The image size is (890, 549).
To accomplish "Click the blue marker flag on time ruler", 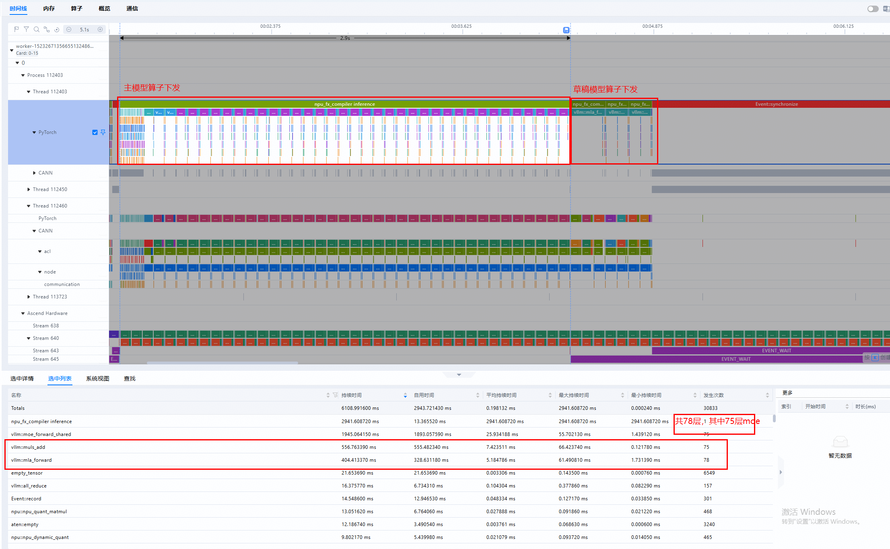I will pos(566,30).
